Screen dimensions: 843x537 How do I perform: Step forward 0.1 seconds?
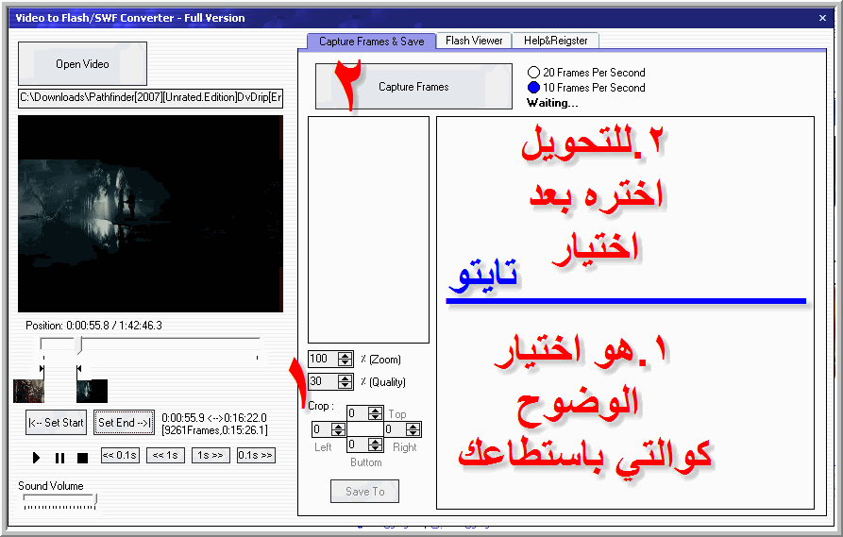[255, 455]
